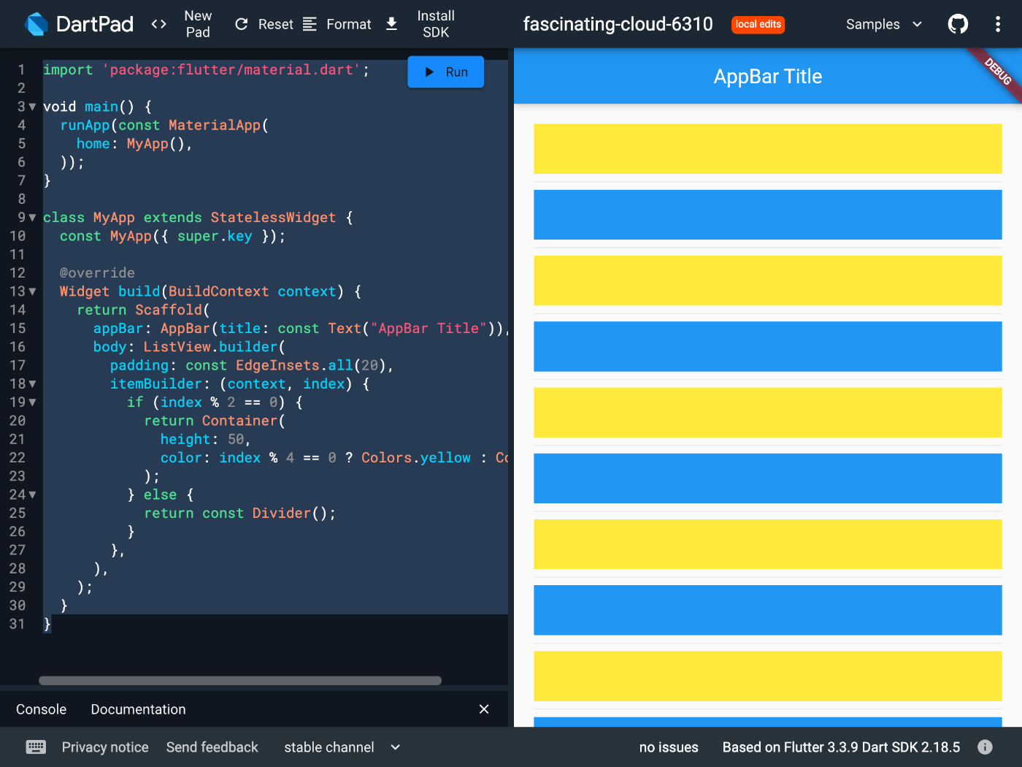This screenshot has height=767, width=1022.
Task: Collapse the main() fold arrow on line 3
Action: (32, 107)
